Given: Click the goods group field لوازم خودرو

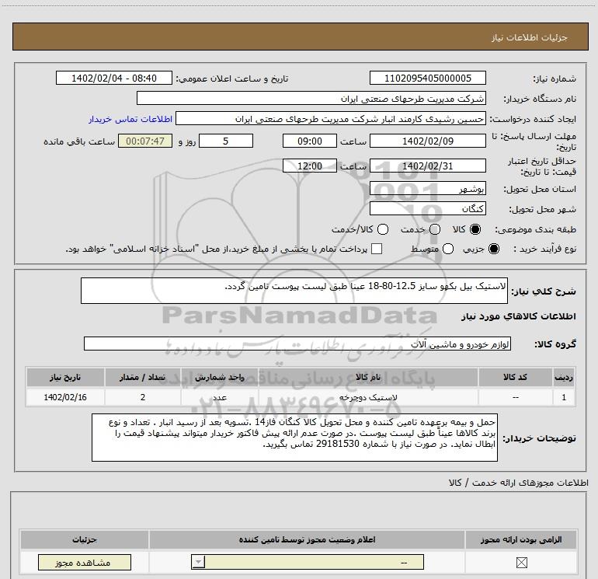Looking at the screenshot, I should 297,344.
